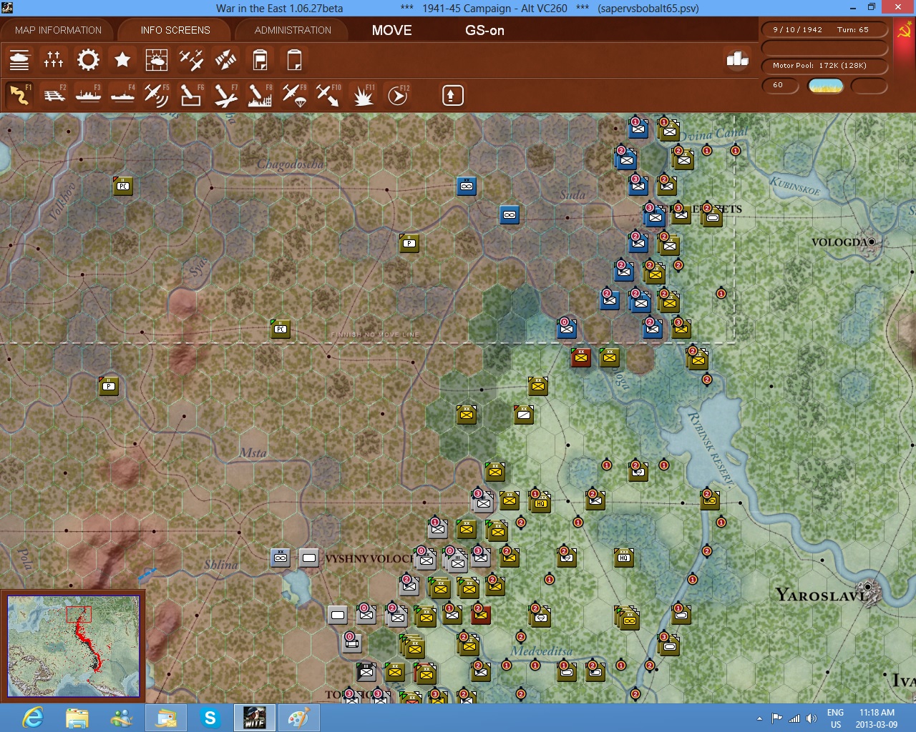Screen dimensions: 916x732
Task: Switch to the ADMINISTRATION tab
Action: click(293, 30)
